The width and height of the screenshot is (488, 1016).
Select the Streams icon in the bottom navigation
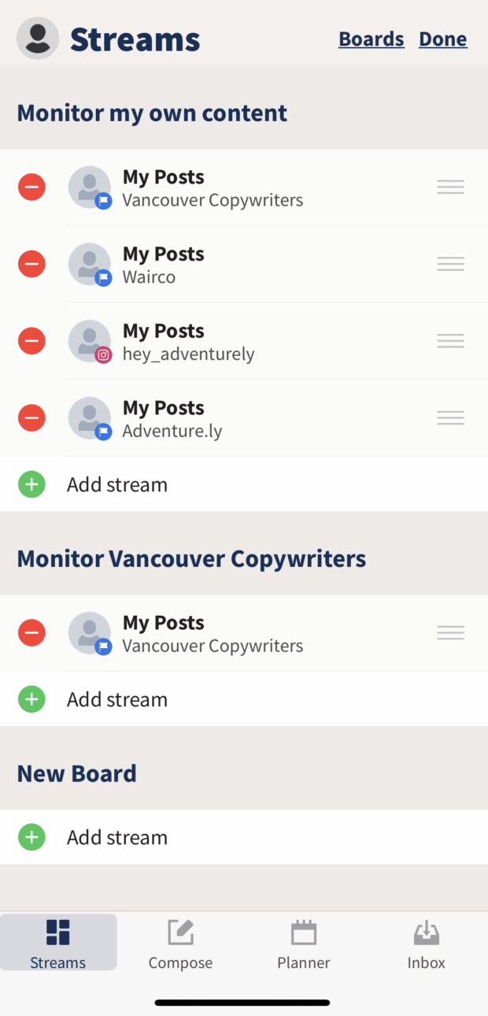[x=58, y=942]
